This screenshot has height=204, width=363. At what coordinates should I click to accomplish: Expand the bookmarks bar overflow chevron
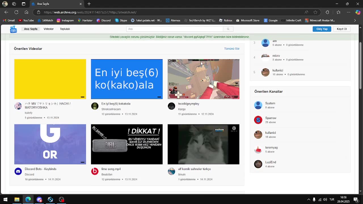[355, 20]
